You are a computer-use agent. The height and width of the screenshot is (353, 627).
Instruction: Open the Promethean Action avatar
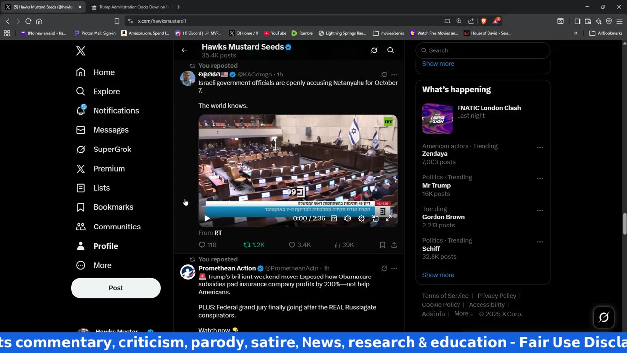[x=188, y=272]
